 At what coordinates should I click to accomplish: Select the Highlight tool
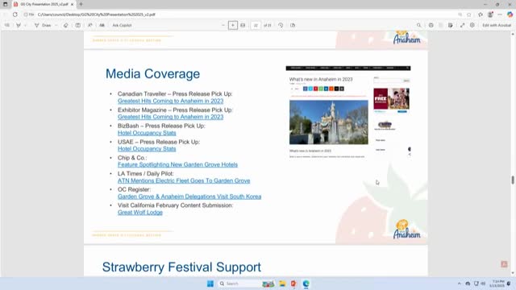point(19,25)
